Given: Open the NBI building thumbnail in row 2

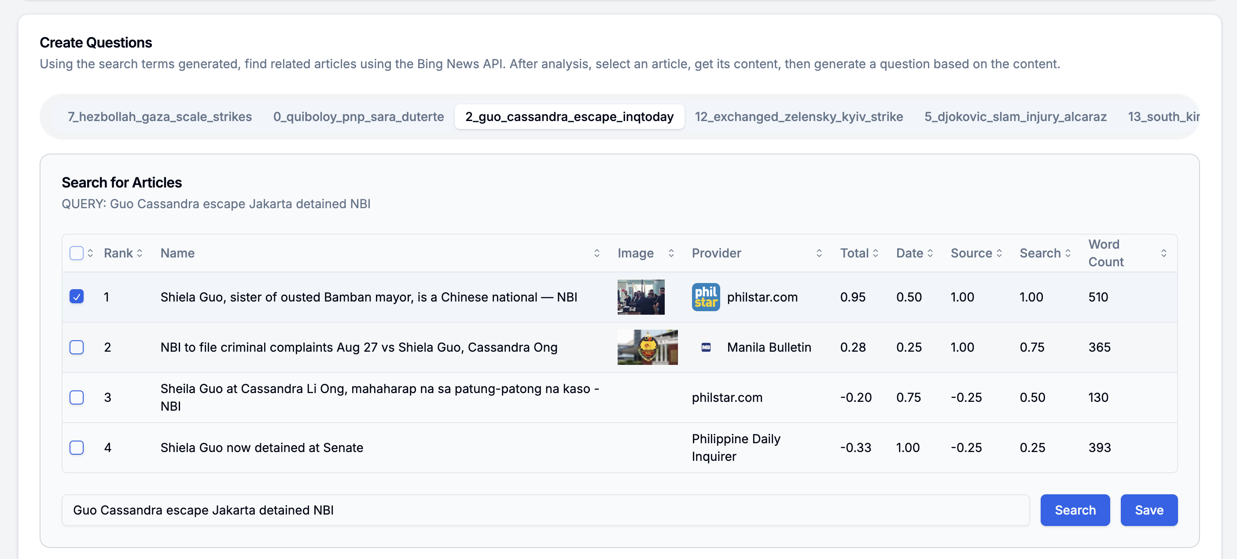Looking at the screenshot, I should click(647, 347).
